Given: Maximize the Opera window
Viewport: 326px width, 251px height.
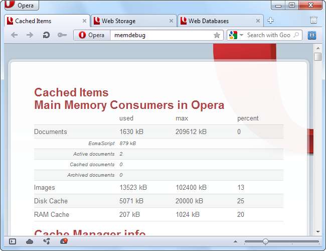Looking at the screenshot, I should tap(292, 5).
